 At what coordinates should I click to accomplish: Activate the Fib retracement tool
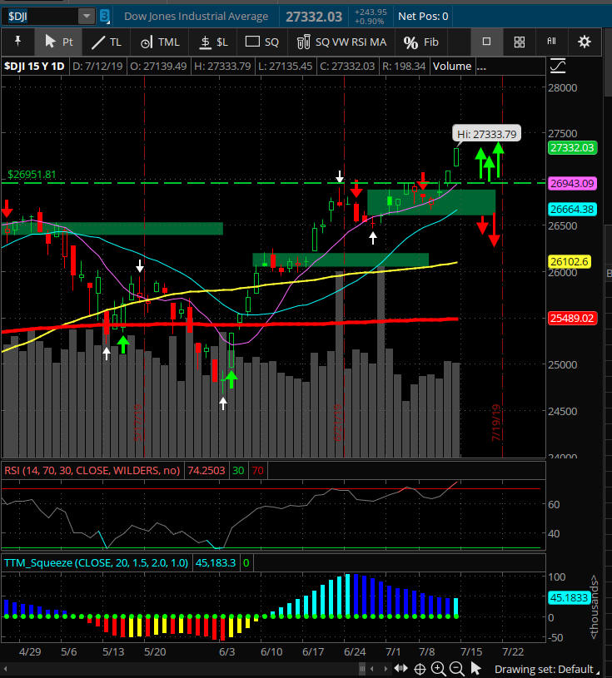[420, 42]
